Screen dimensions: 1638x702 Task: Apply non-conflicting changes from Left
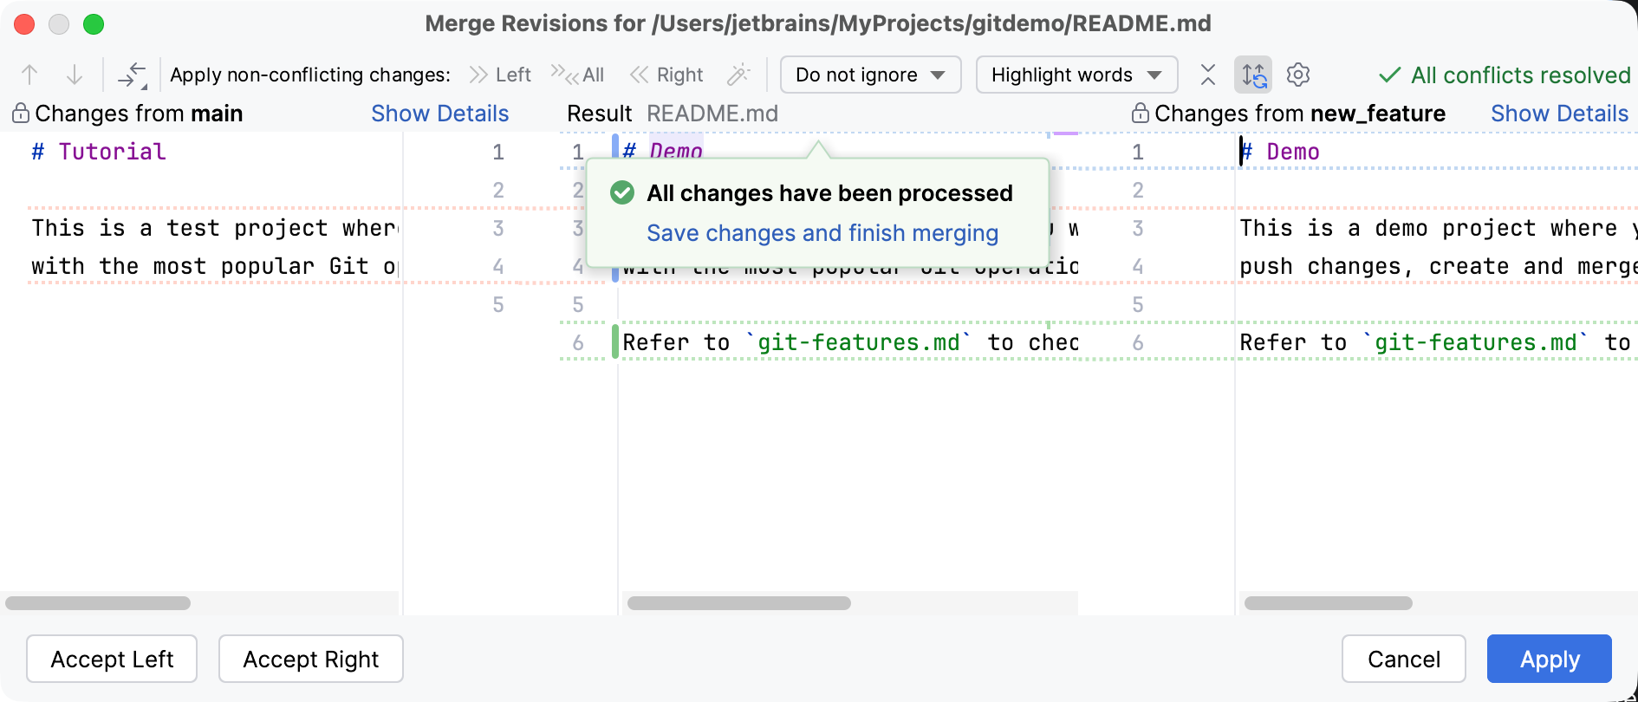pyautogui.click(x=500, y=75)
